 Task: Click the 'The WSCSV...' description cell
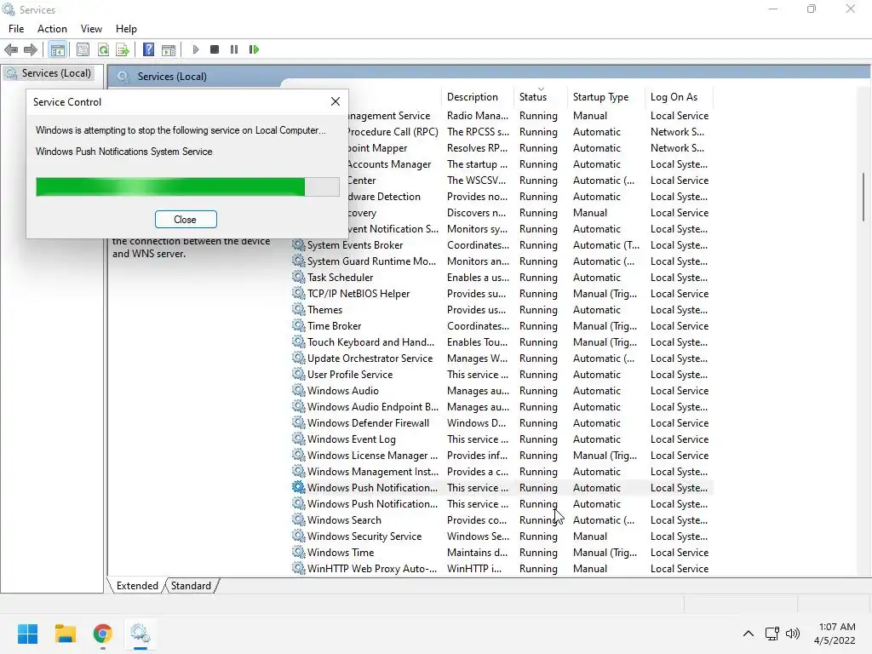[477, 181]
